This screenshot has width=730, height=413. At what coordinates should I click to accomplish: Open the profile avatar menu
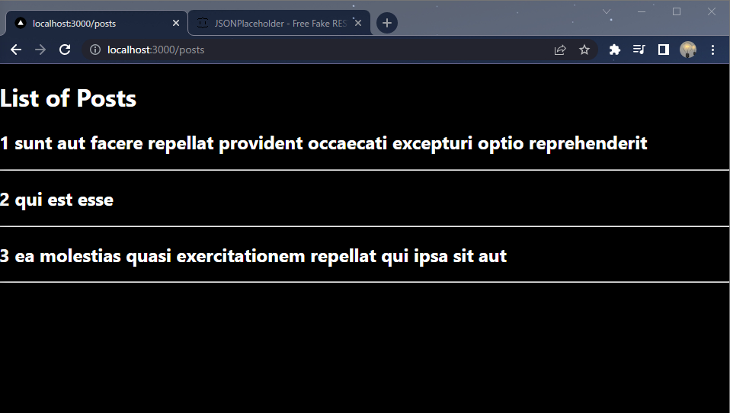(x=688, y=50)
